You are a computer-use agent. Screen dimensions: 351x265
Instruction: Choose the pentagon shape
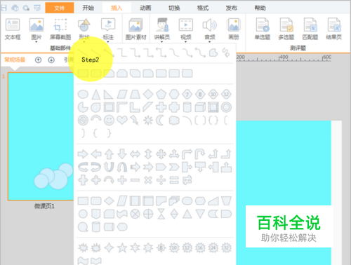point(161,94)
